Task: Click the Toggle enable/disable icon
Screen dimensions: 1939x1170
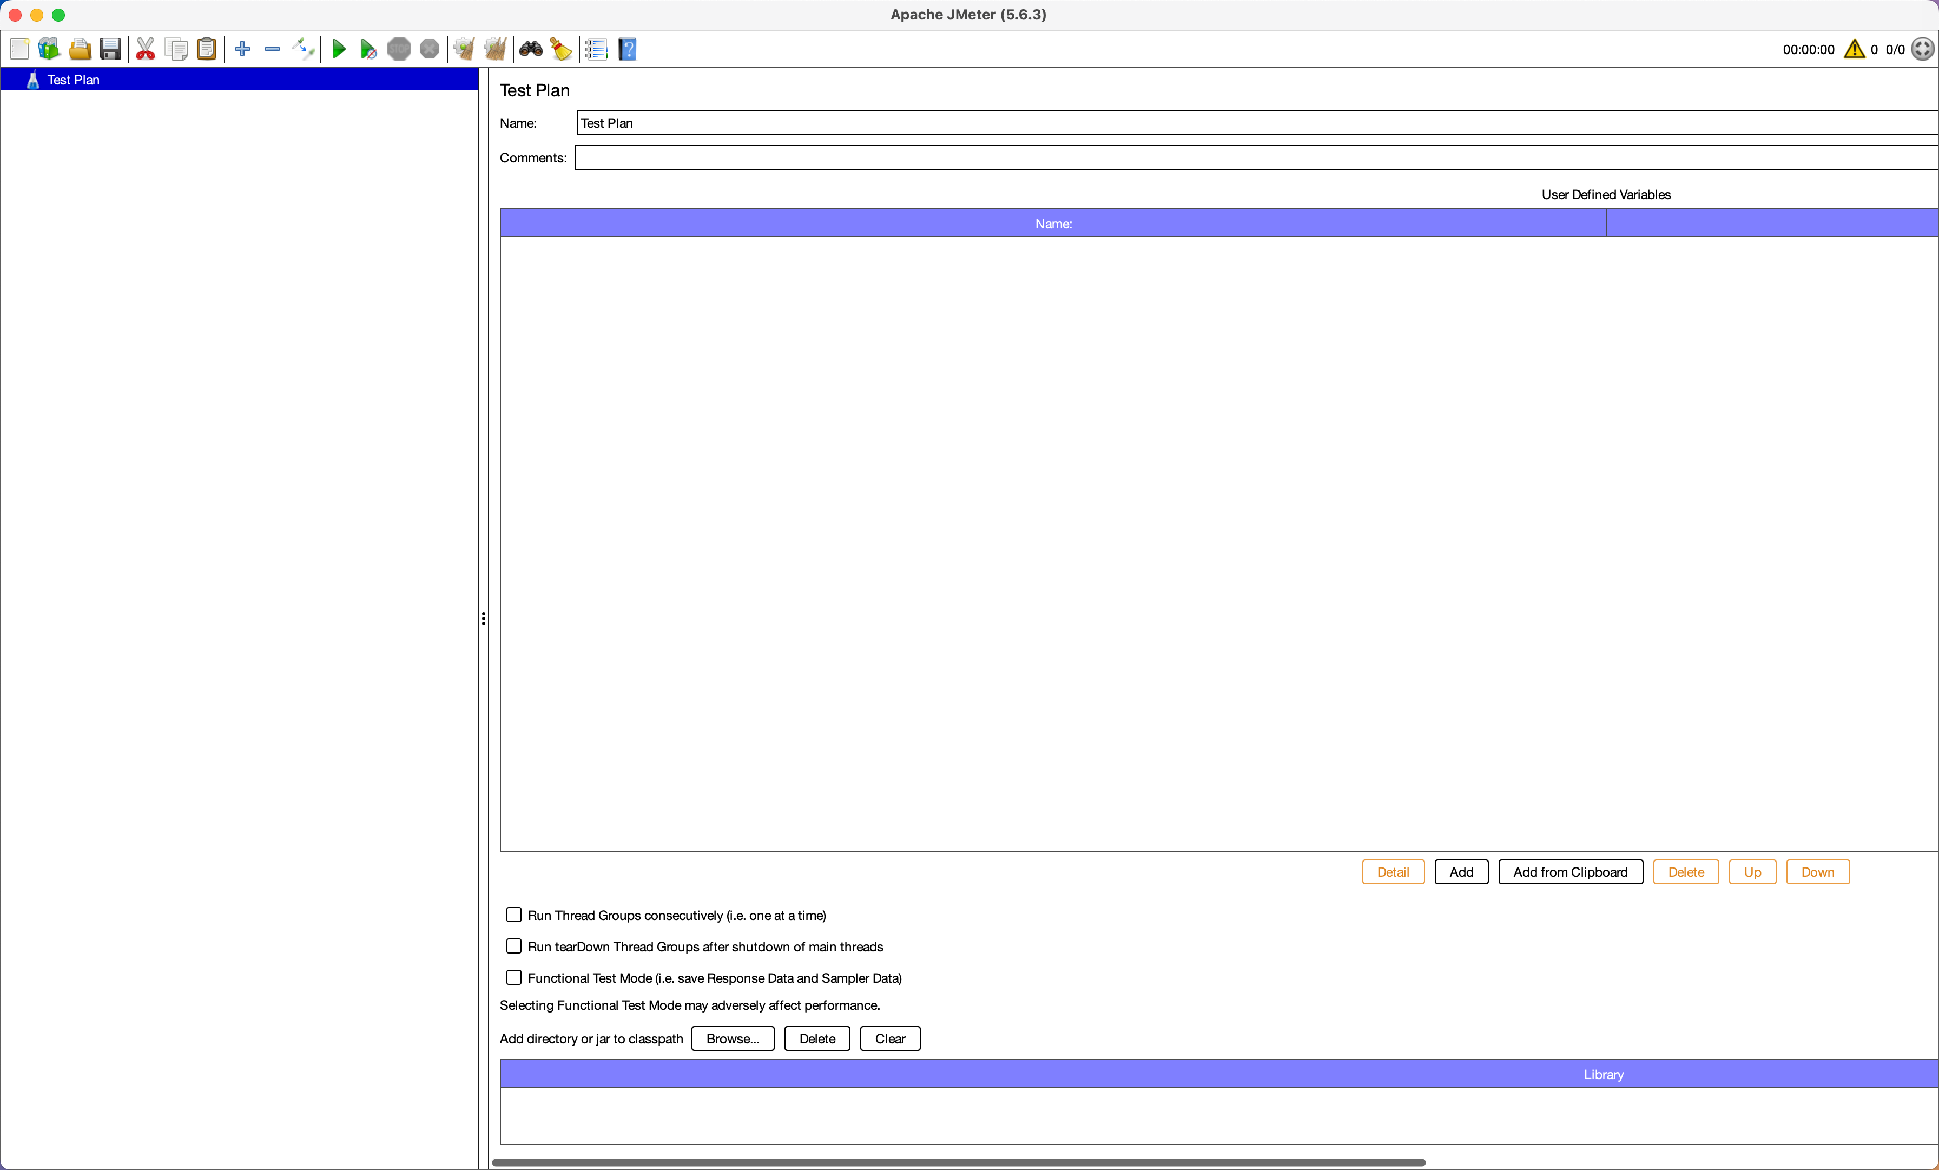Action: (303, 49)
